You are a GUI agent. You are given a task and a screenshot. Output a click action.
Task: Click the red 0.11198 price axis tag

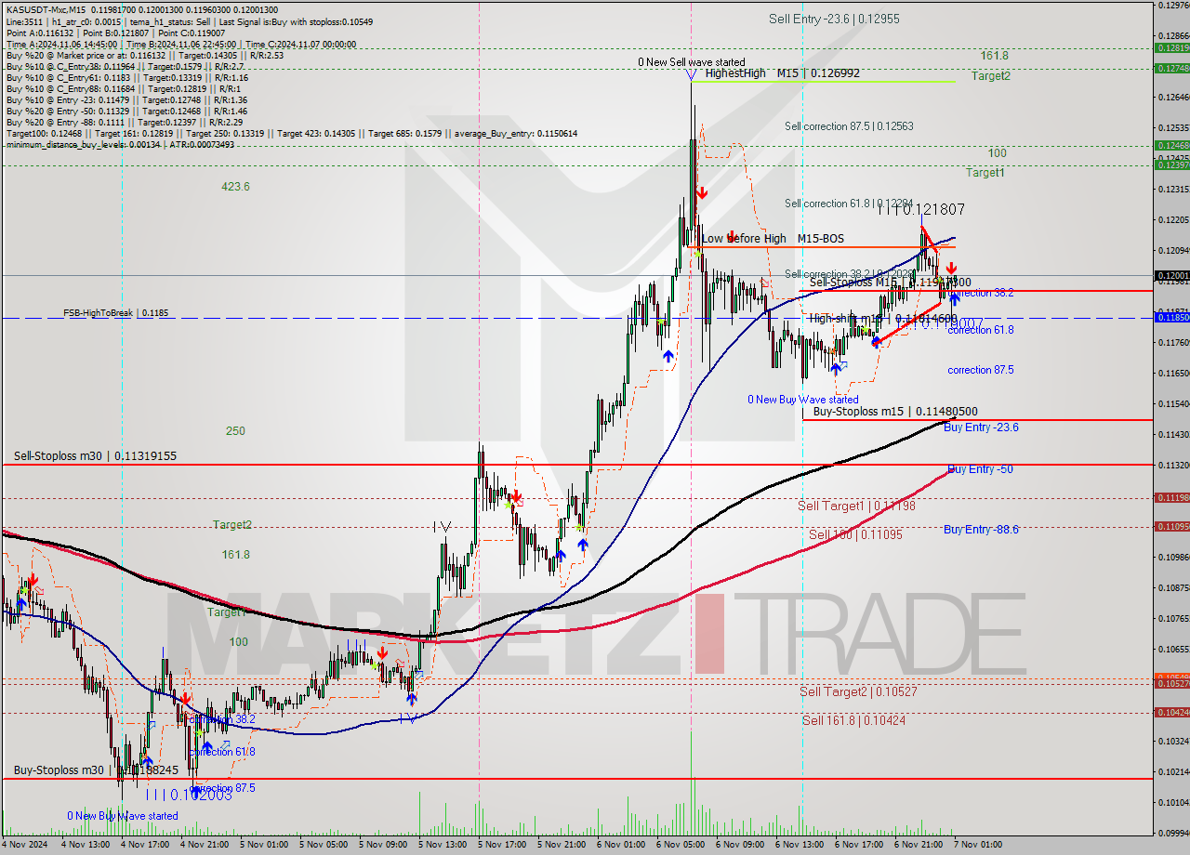pyautogui.click(x=1171, y=497)
